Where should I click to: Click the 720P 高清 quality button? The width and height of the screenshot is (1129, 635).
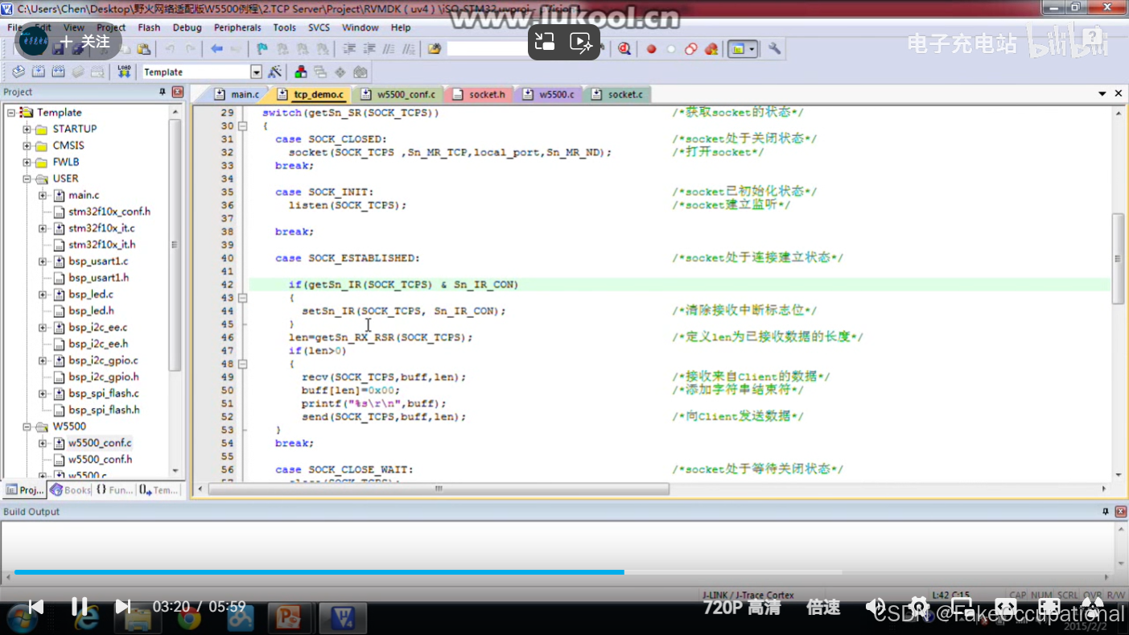click(742, 607)
